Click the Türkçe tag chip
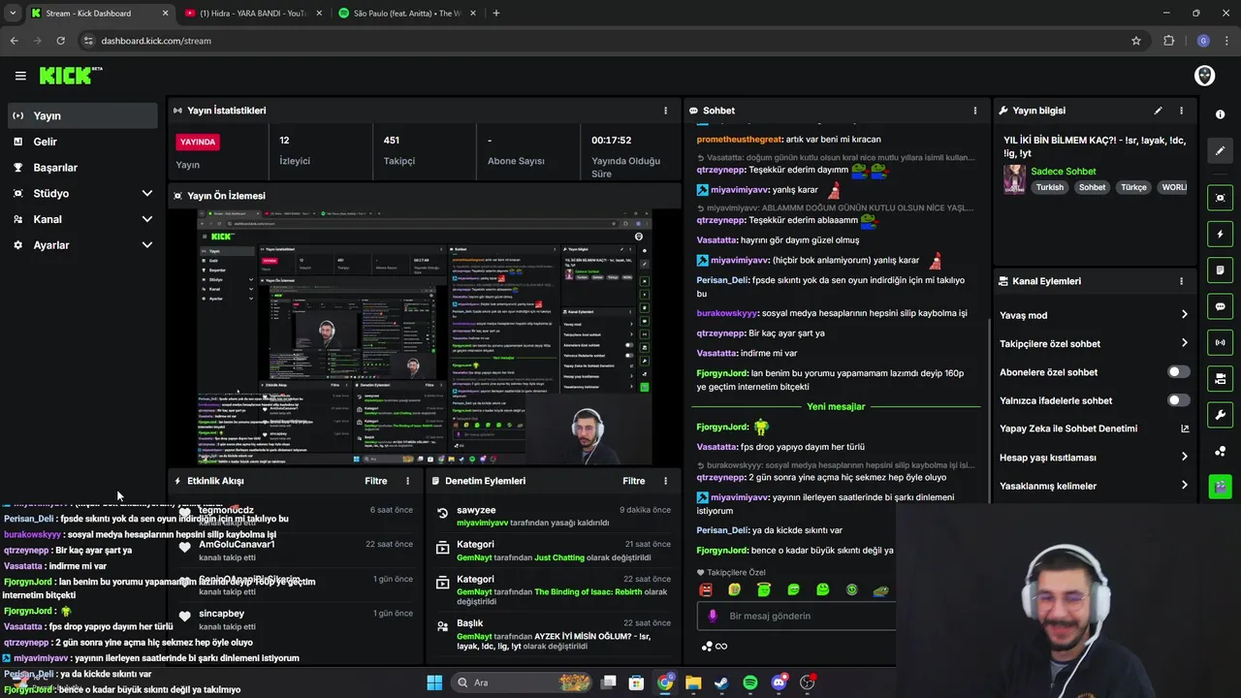This screenshot has width=1241, height=698. point(1133,187)
